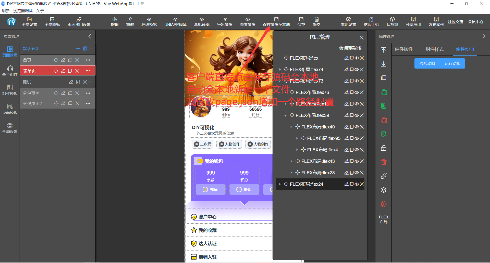
Task: Switch to 组件样式 tab
Action: pyautogui.click(x=434, y=49)
